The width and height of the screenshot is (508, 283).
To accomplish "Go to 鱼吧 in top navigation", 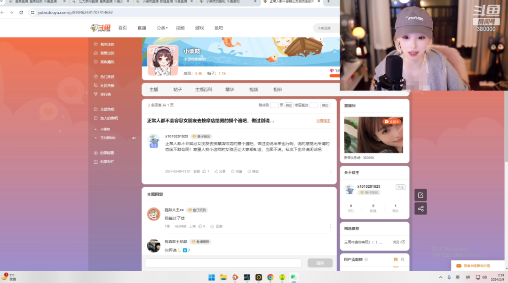I will (219, 28).
